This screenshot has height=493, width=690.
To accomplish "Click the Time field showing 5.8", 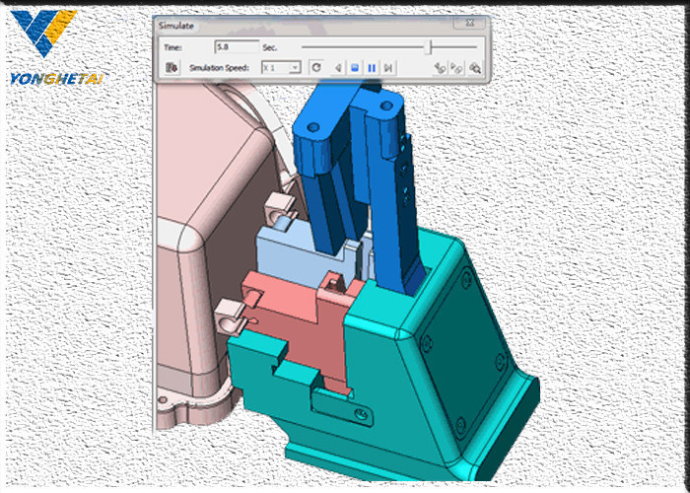I will click(x=236, y=46).
